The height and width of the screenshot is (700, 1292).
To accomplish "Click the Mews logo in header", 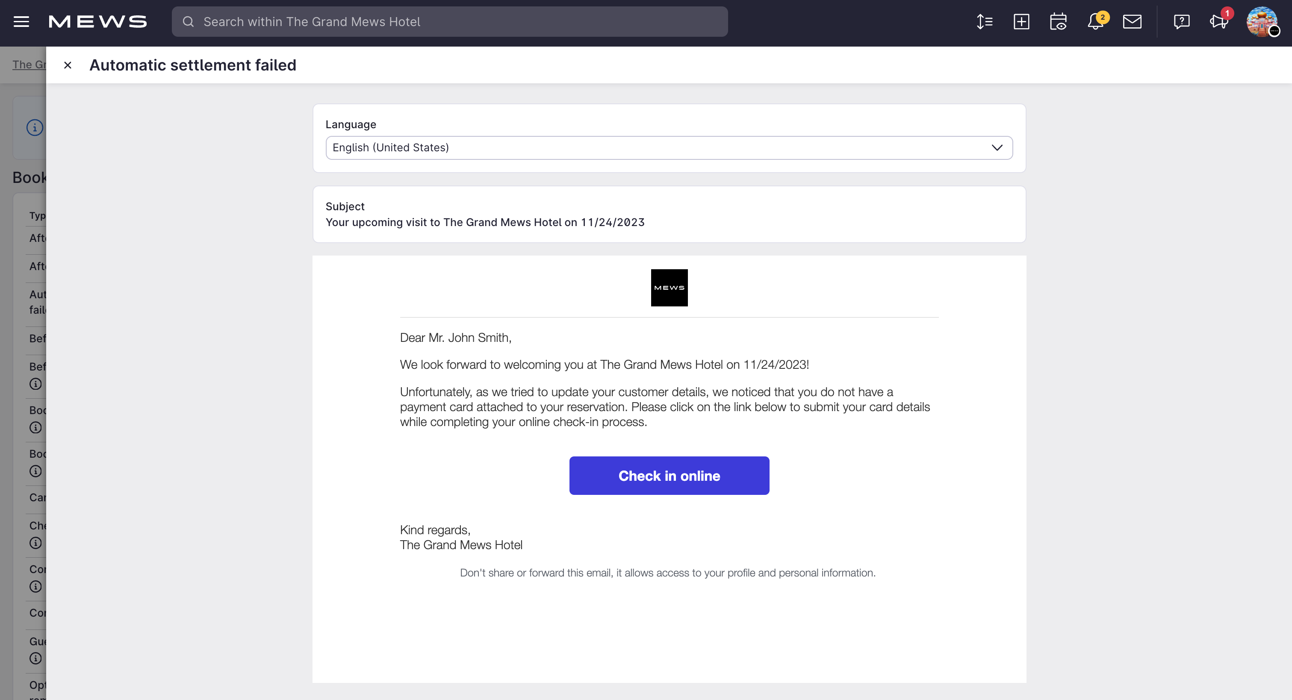I will click(x=98, y=21).
